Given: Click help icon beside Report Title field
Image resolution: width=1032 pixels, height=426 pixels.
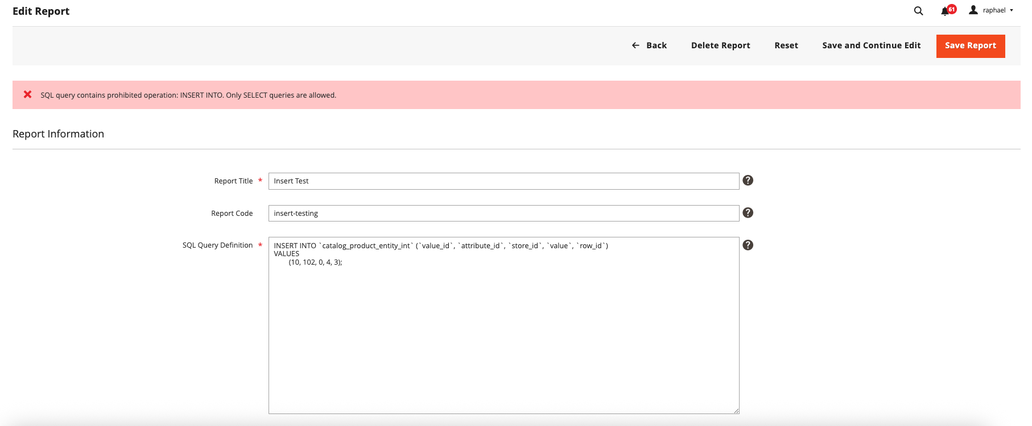Looking at the screenshot, I should coord(748,181).
